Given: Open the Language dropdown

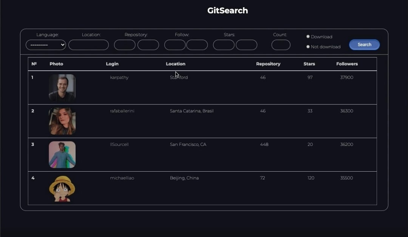Looking at the screenshot, I should point(46,45).
